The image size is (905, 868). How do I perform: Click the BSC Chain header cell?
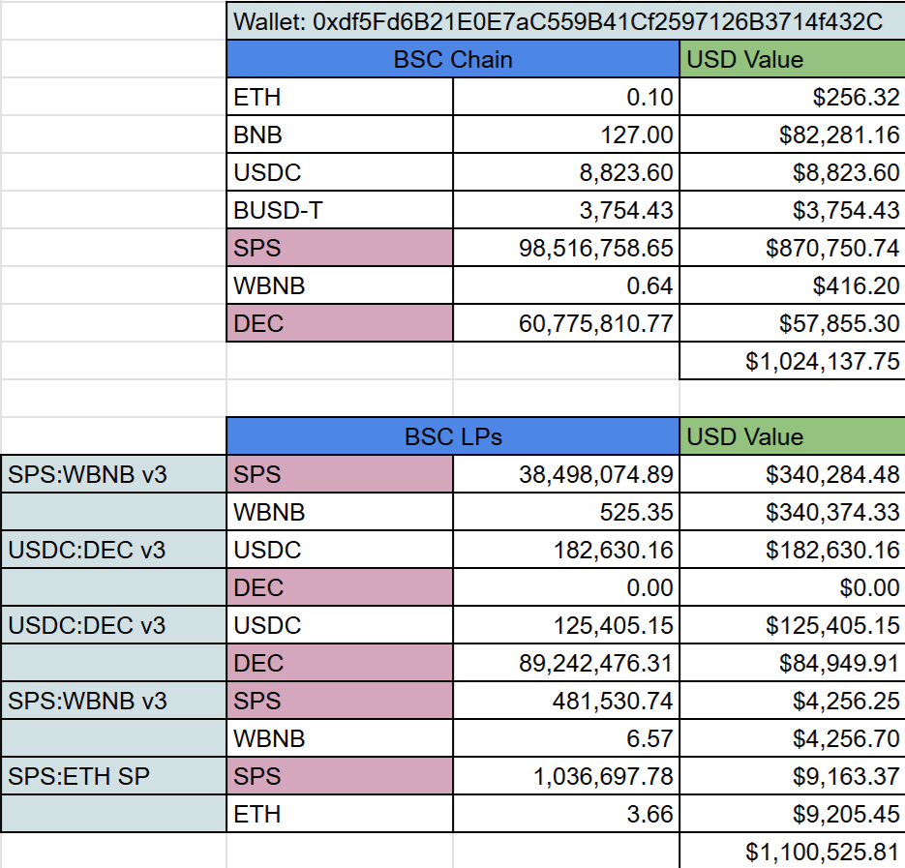(453, 59)
